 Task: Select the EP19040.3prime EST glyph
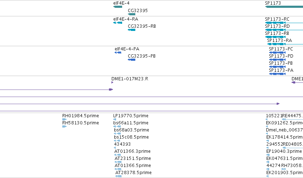(x=268, y=155)
